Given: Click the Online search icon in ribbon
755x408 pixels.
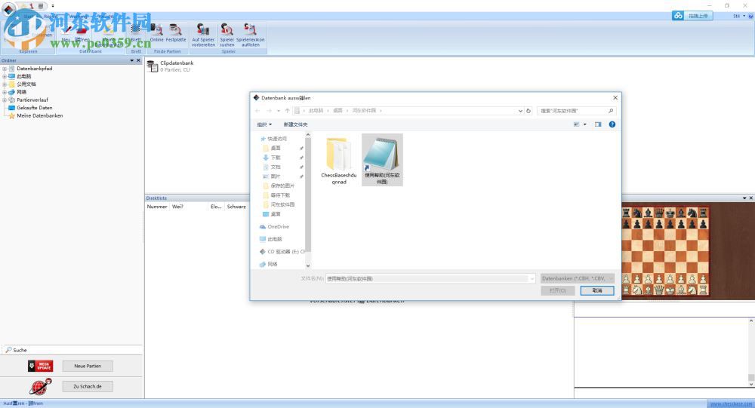Looking at the screenshot, I should (x=156, y=32).
